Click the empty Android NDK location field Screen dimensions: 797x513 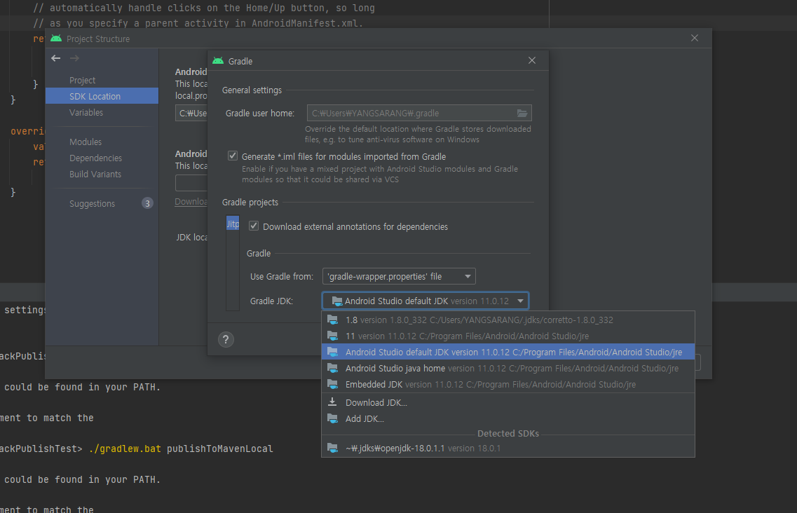click(x=191, y=182)
